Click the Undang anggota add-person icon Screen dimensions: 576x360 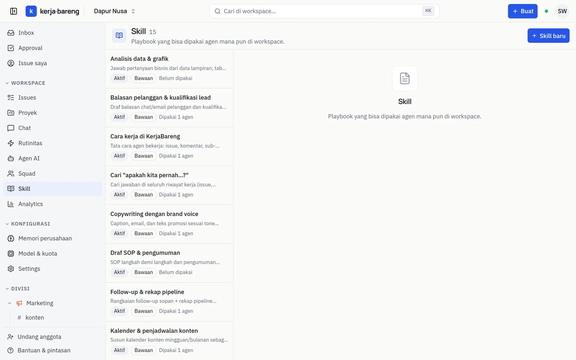click(11, 337)
